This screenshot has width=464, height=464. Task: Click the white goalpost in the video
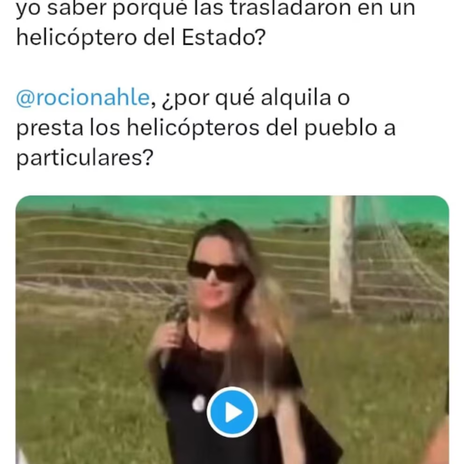point(342,255)
